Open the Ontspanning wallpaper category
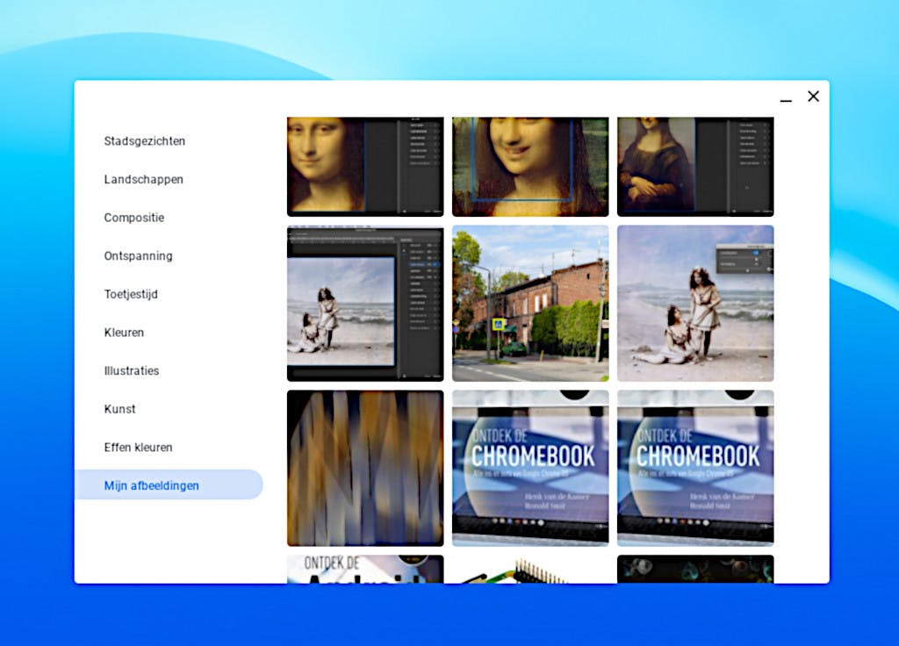Image resolution: width=899 pixels, height=646 pixels. [x=138, y=256]
